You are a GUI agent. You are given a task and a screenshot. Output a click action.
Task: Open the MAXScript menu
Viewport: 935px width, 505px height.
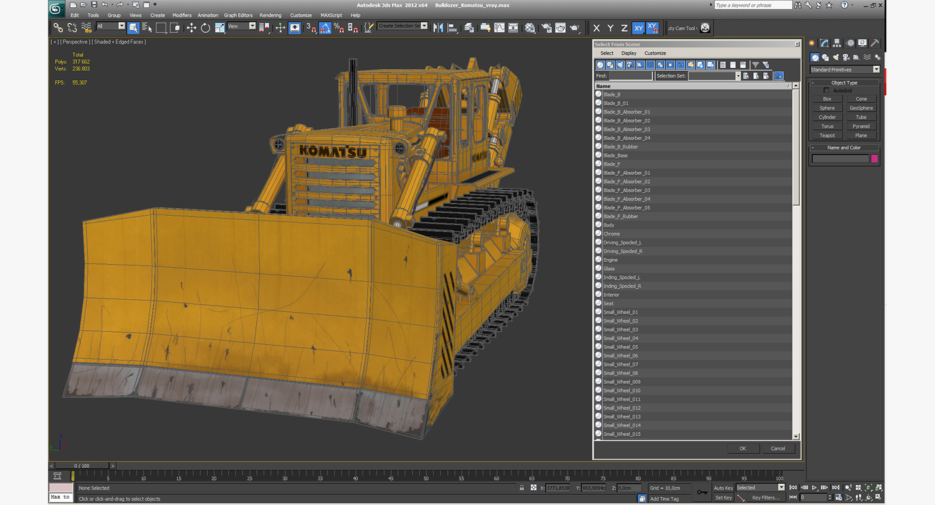[331, 15]
